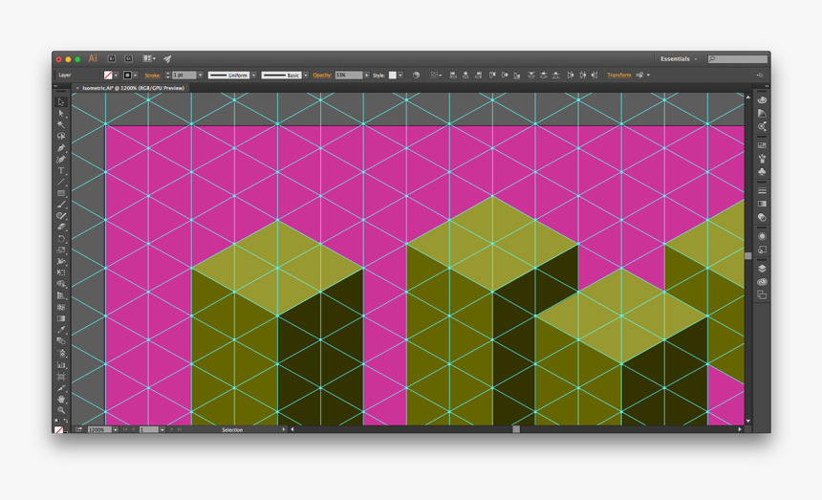Select the Gradient tool
Screen dimensions: 822x500
[61, 318]
